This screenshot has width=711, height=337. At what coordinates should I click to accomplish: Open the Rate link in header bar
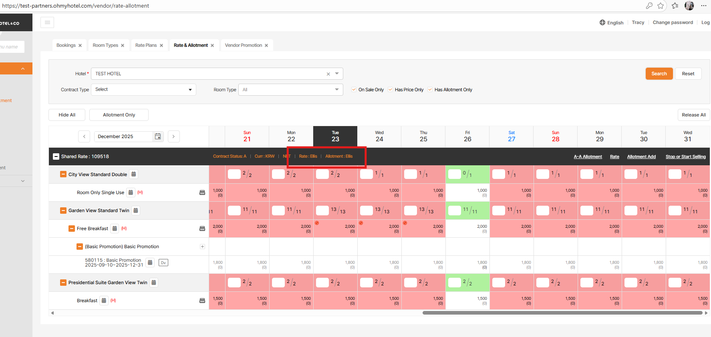[614, 157]
